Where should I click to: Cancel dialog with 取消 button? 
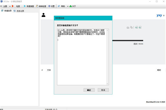tap(103, 90)
